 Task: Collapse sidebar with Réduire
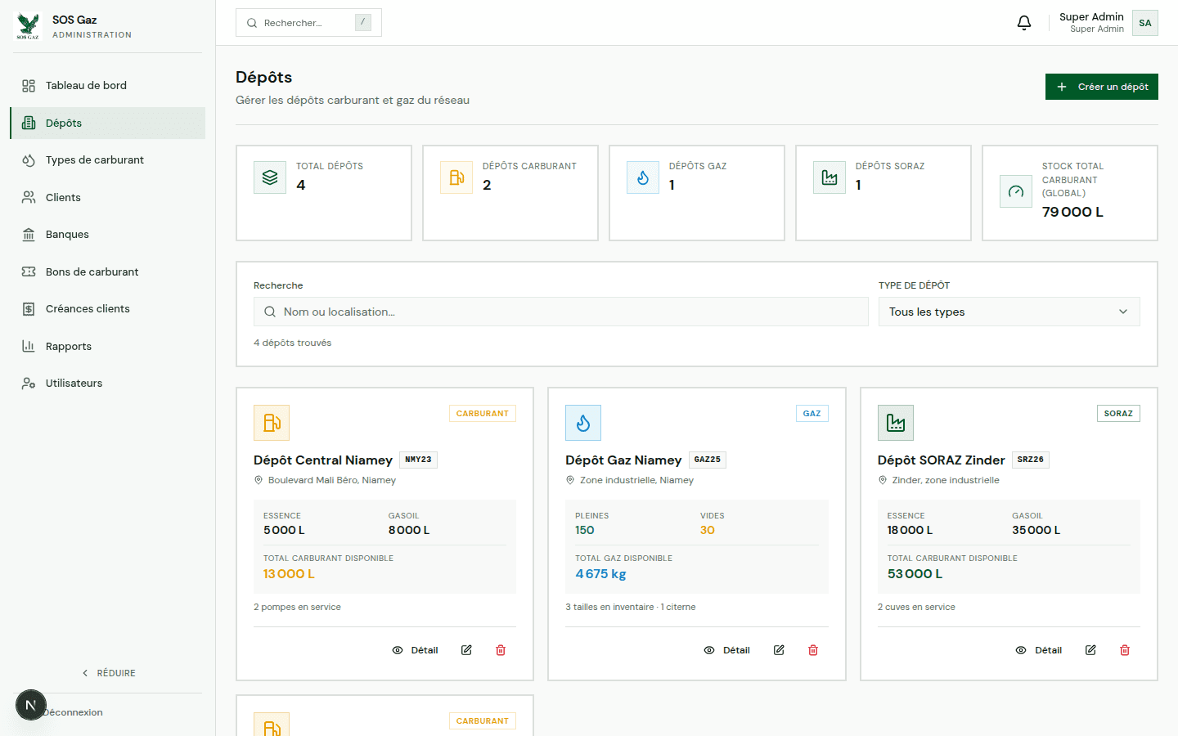point(109,673)
